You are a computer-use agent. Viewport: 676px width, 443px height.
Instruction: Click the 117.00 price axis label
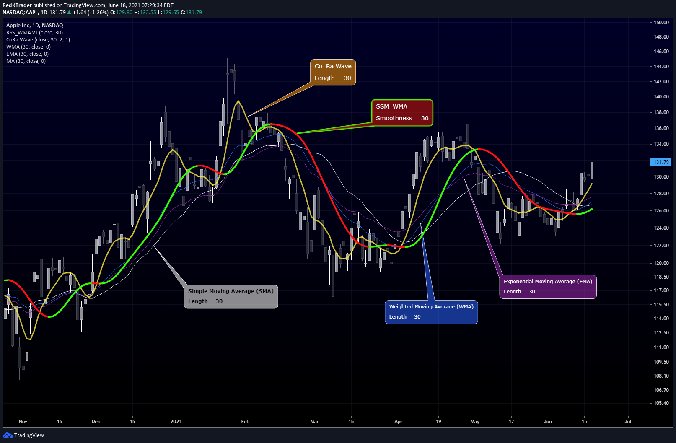[661, 290]
